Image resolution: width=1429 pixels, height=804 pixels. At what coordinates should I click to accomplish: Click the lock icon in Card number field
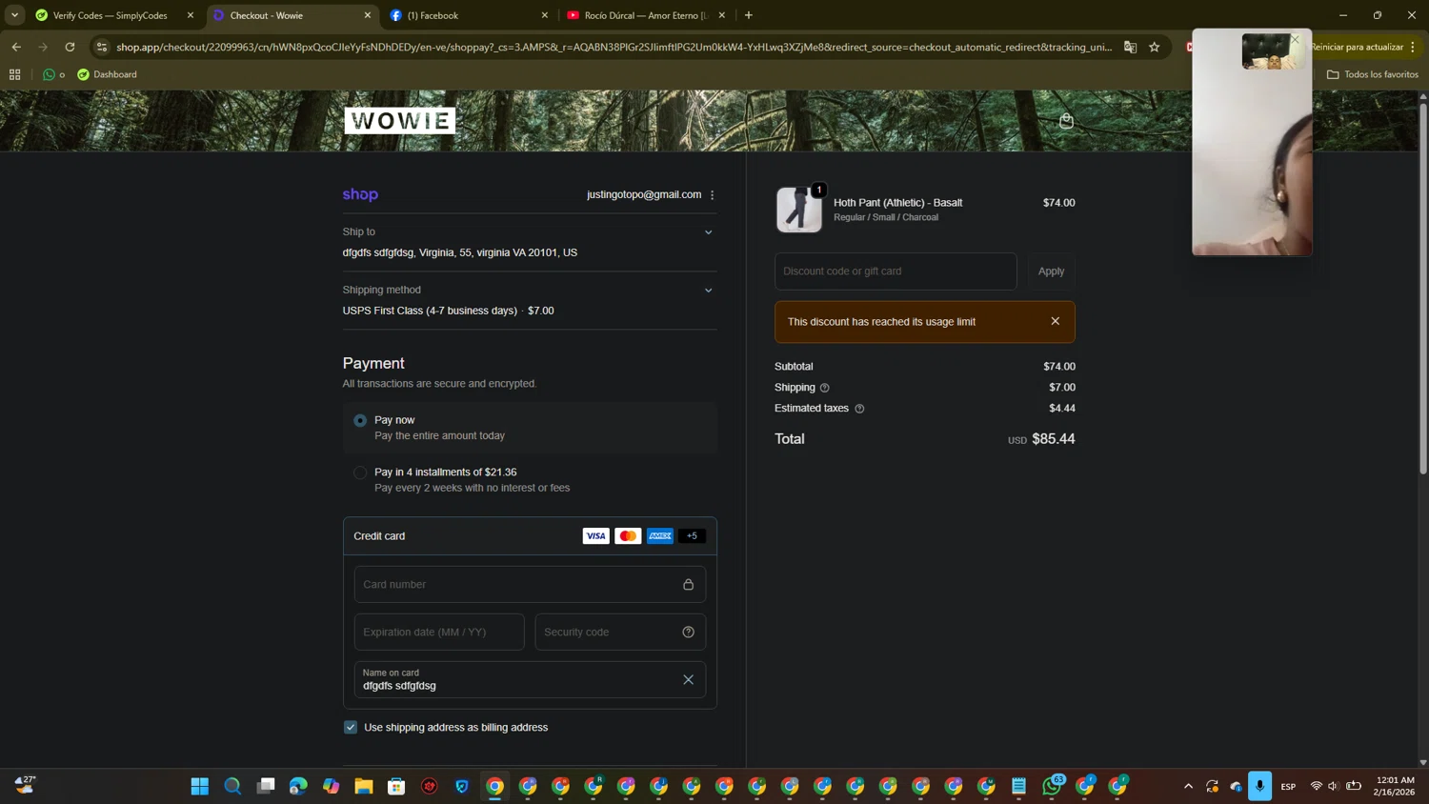pyautogui.click(x=688, y=585)
